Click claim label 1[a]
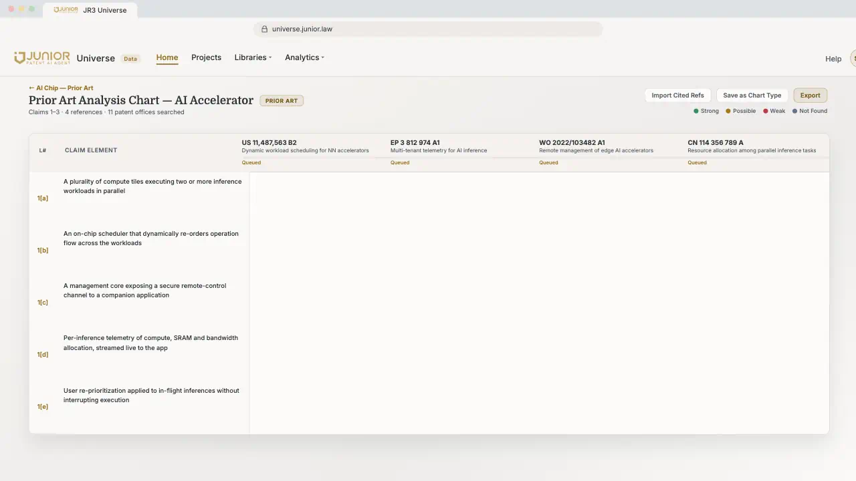Viewport: 856px width, 481px height. coord(43,198)
